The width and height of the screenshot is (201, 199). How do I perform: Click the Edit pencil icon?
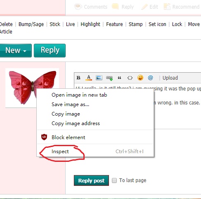coord(144,7)
